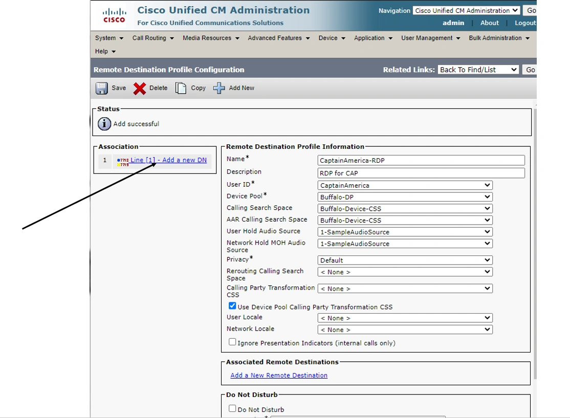Image resolution: width=570 pixels, height=418 pixels.
Task: Open the User Locale dropdown
Action: [405, 318]
